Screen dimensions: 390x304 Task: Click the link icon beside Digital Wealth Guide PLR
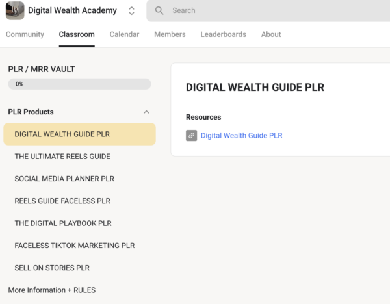click(191, 136)
